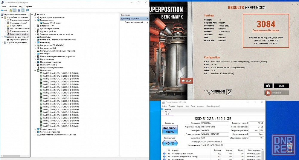Click the Прошивка firmware value field
This screenshot has width=299, height=160.
click(x=215, y=123)
